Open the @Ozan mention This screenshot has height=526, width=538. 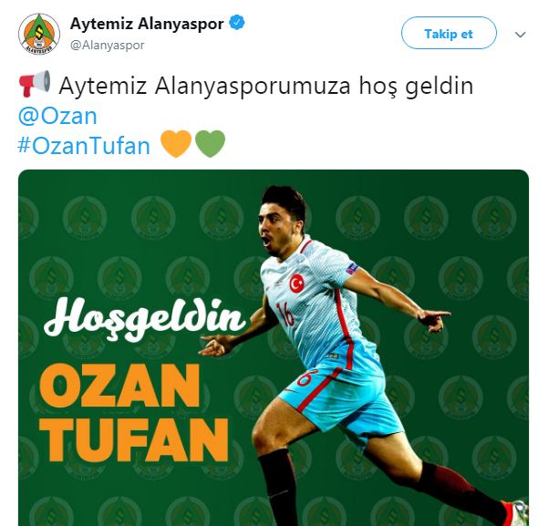pyautogui.click(x=57, y=116)
